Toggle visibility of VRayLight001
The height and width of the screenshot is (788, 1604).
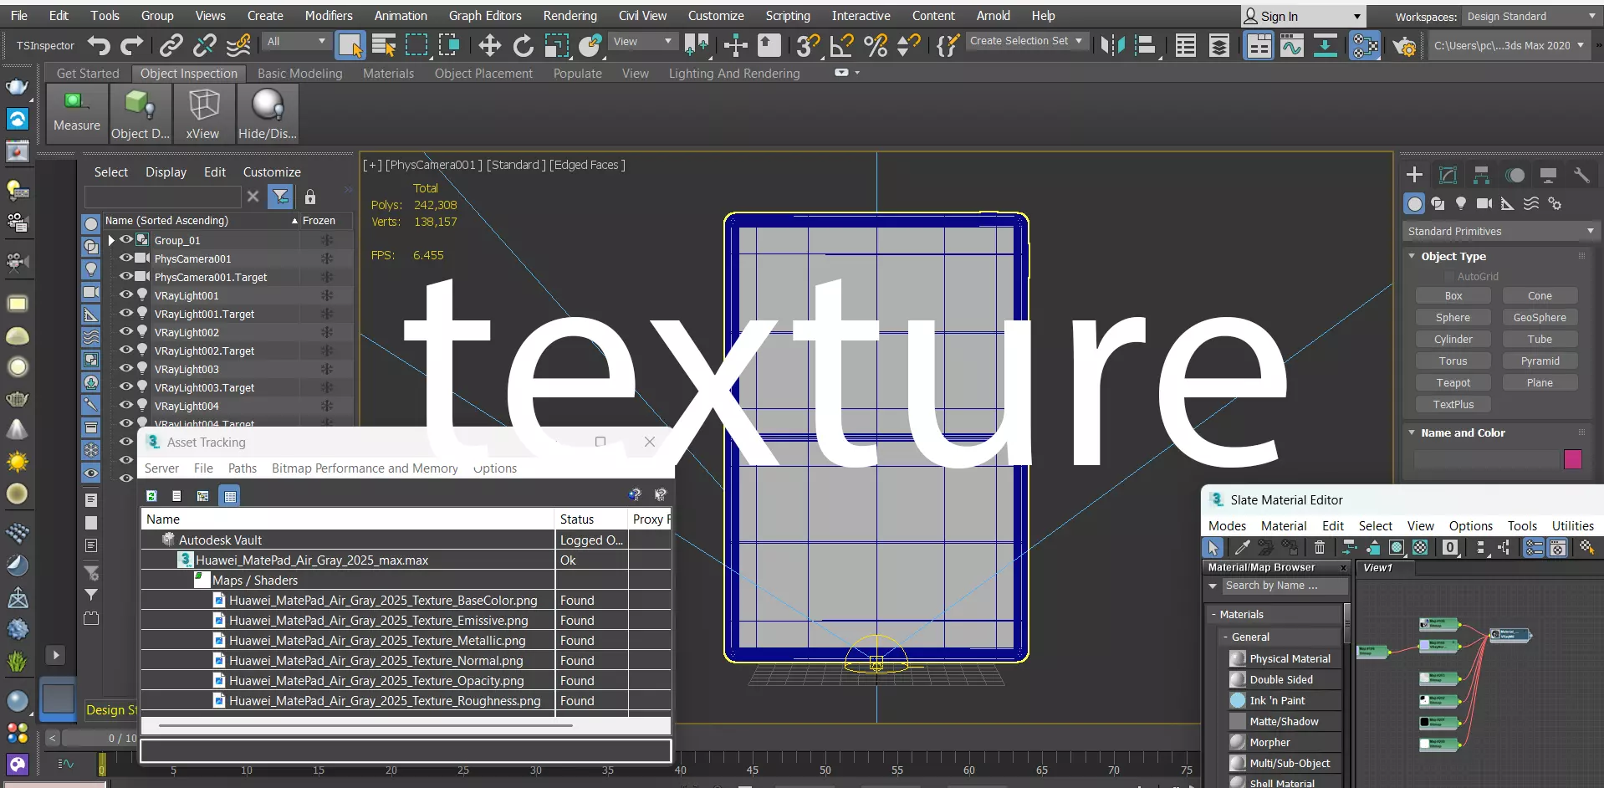126,295
